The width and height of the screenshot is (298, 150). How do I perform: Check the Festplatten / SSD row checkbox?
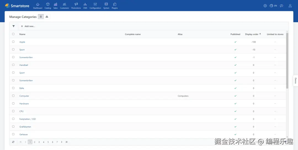click(13, 119)
